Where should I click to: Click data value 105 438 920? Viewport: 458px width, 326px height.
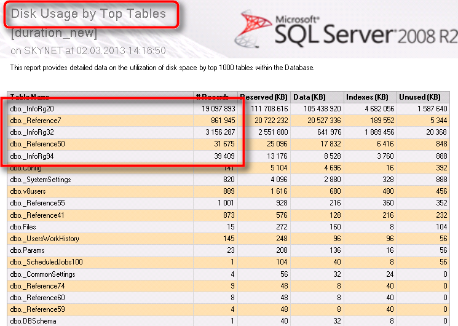click(322, 109)
